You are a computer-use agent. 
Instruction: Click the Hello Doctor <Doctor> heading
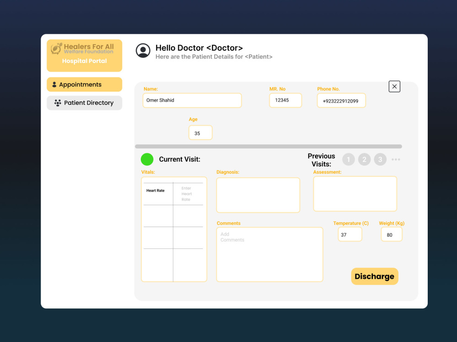(x=199, y=48)
